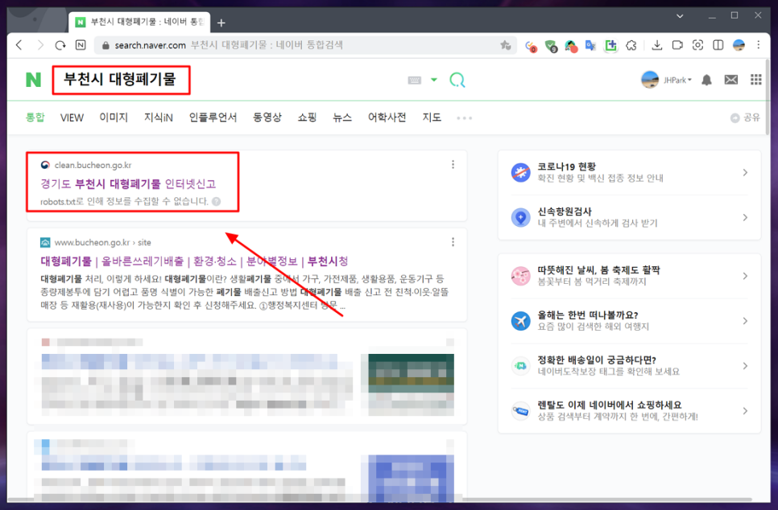Switch to the 동영상 tab
Viewport: 778px width, 510px height.
(x=267, y=117)
